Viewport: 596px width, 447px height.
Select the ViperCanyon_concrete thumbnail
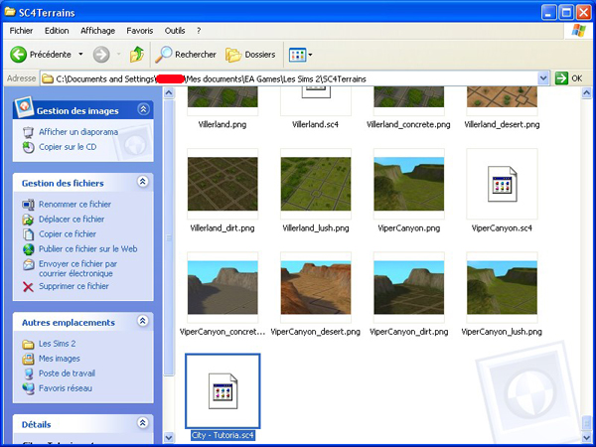click(223, 287)
